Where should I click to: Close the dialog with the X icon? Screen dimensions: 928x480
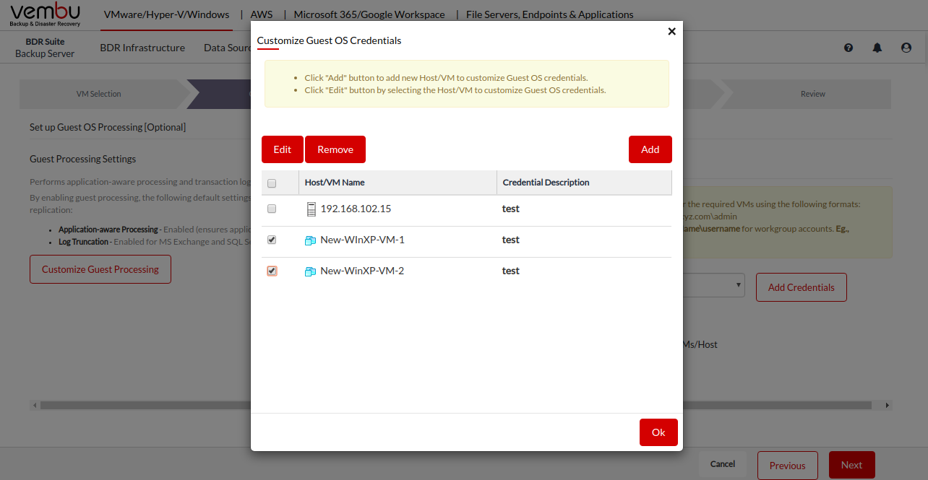click(x=671, y=31)
